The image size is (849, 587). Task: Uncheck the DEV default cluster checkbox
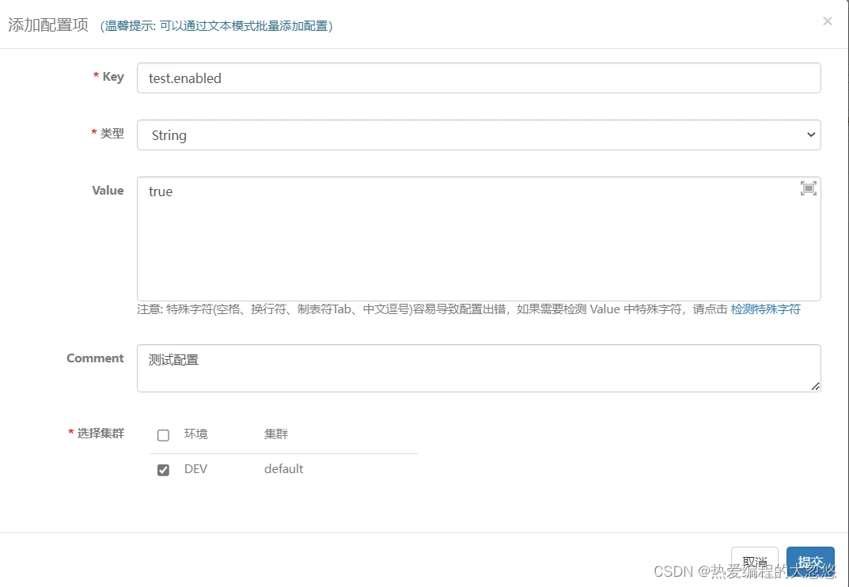point(163,469)
